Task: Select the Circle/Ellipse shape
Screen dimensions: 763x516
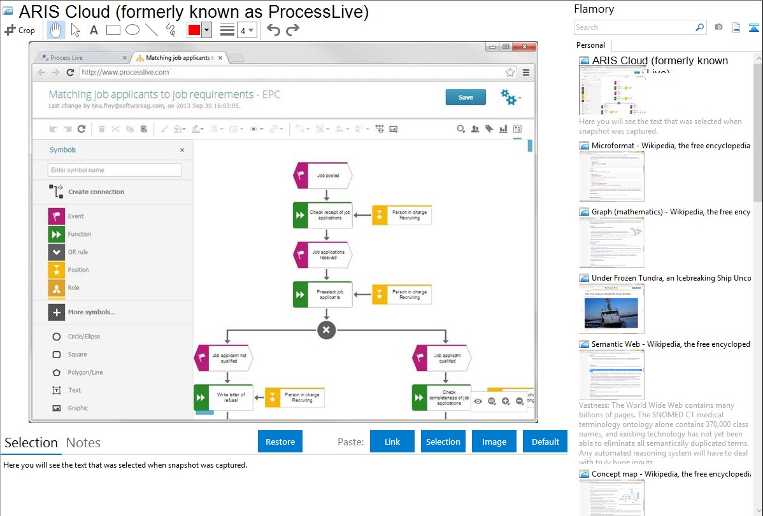Action: coord(76,337)
